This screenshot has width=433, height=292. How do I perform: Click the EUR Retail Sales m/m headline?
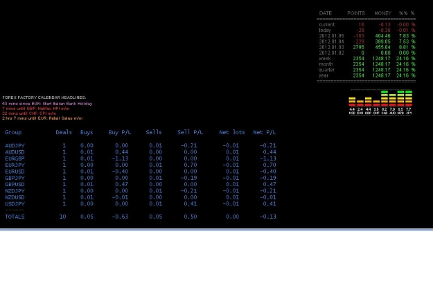pos(42,118)
